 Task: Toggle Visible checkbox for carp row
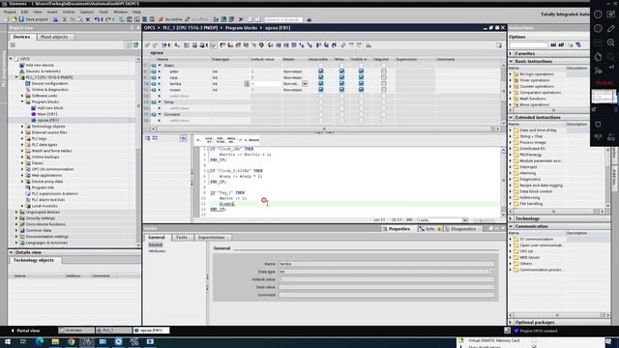[x=361, y=77]
